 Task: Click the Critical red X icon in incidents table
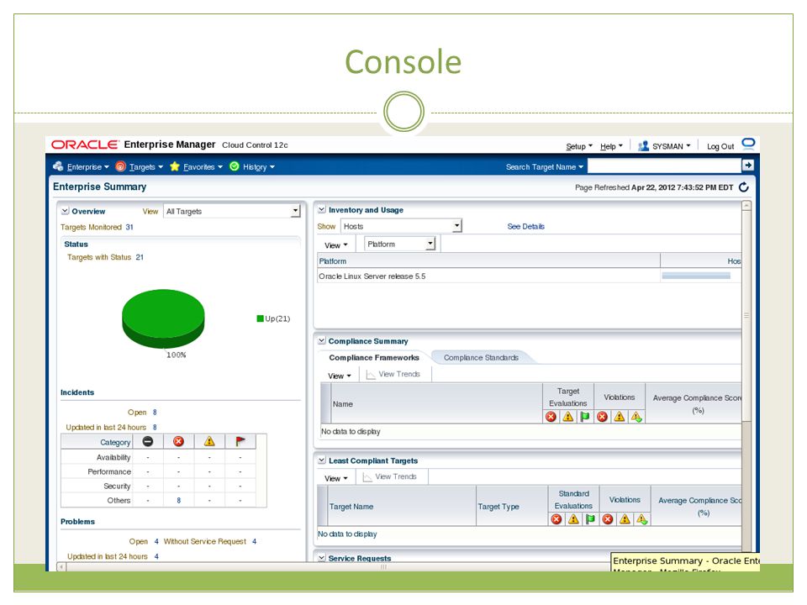178,441
